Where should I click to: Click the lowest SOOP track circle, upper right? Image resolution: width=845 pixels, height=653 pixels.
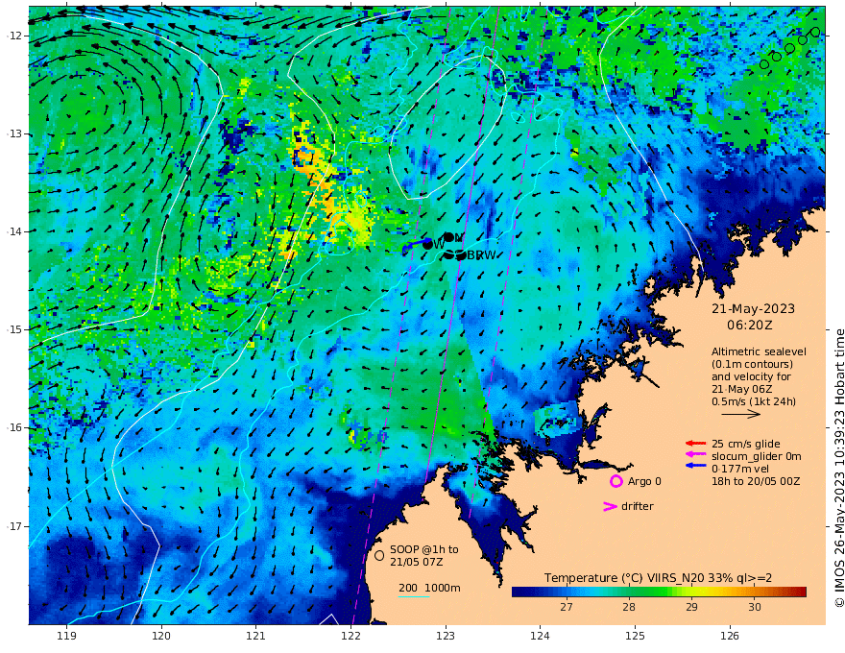(x=764, y=64)
